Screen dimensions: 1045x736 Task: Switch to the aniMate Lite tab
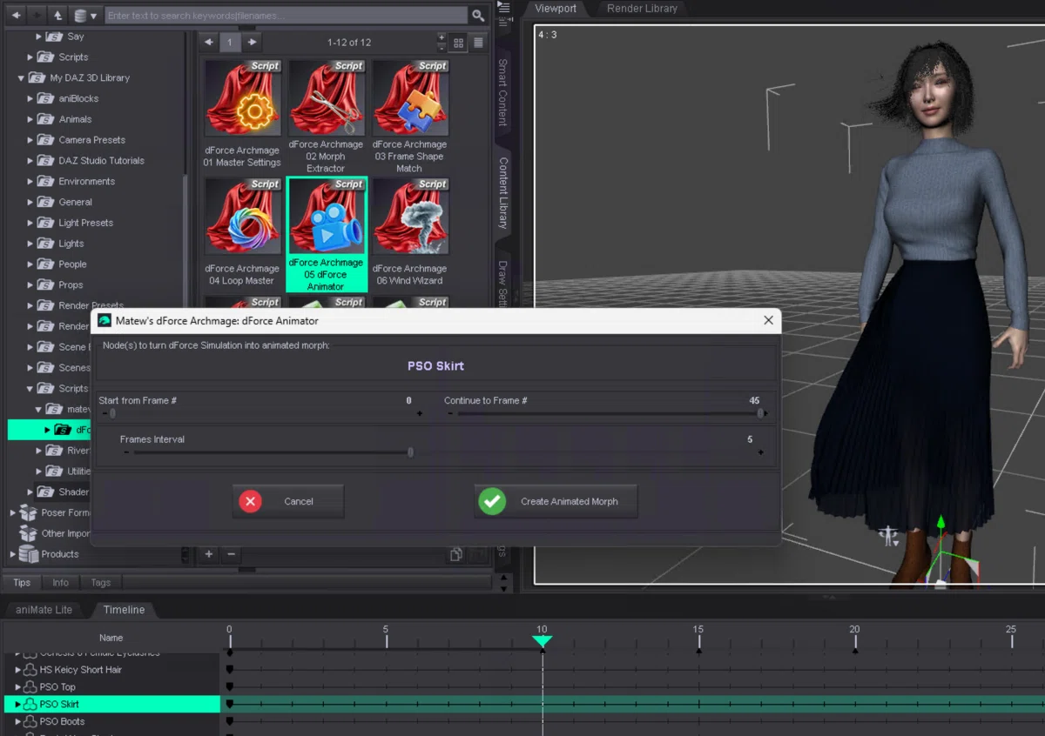tap(44, 610)
